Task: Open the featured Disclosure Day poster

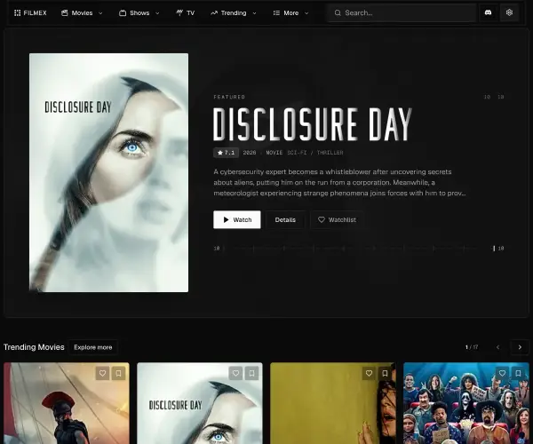Action: pyautogui.click(x=108, y=172)
